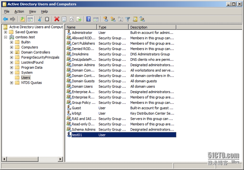Toggle Show/Hide Action Pane icon
The width and height of the screenshot is (244, 170).
[x=96, y=19]
